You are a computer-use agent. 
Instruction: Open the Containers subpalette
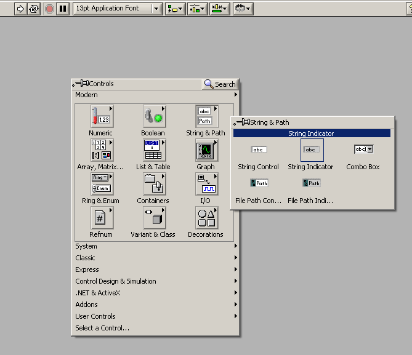(154, 184)
